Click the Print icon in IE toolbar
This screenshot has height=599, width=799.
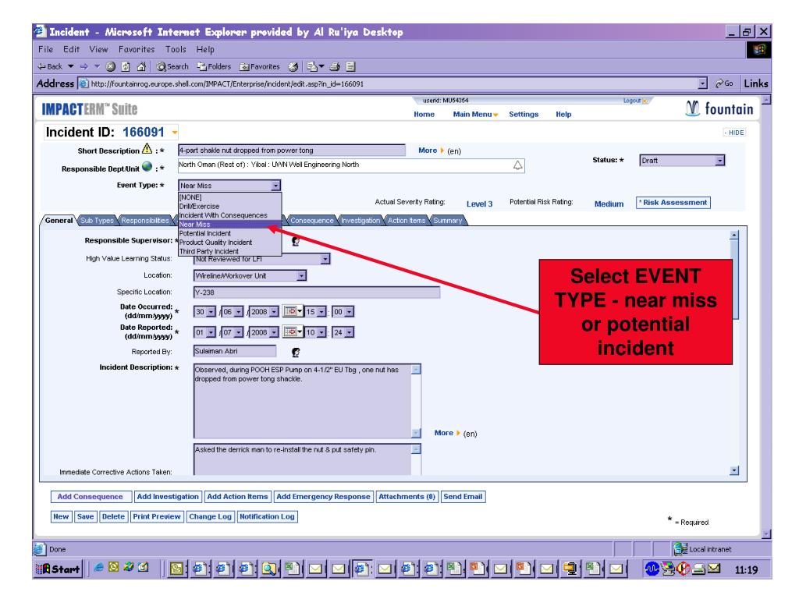(334, 66)
